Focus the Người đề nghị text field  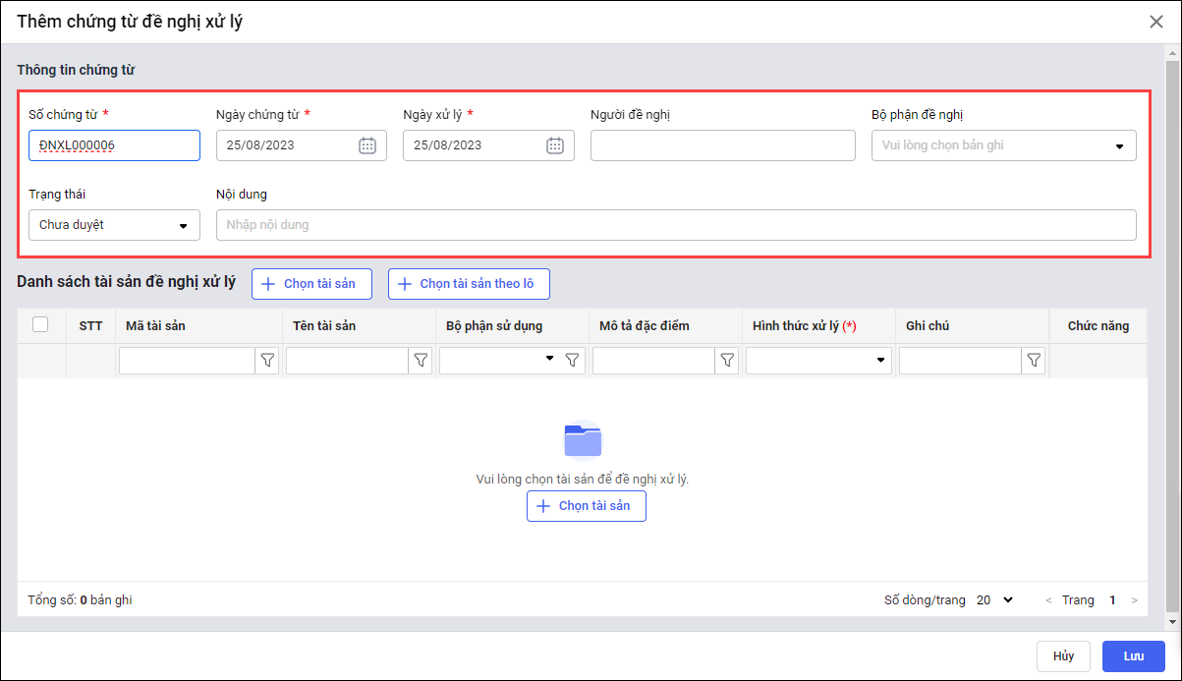point(722,145)
